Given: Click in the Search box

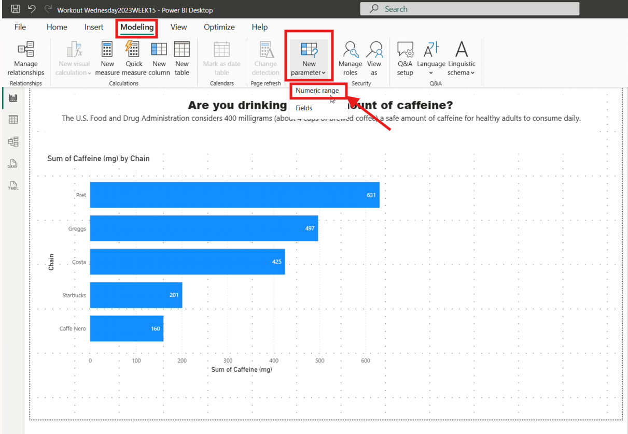Looking at the screenshot, I should (x=469, y=9).
